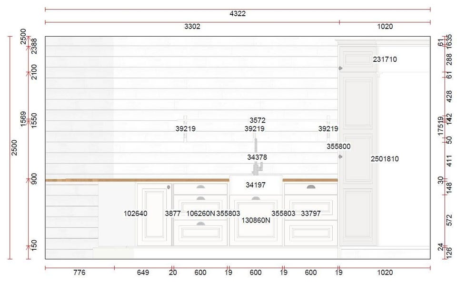This screenshot has width=457, height=283.
Task: Click the 20 bottom dimension value
Action: point(173,273)
